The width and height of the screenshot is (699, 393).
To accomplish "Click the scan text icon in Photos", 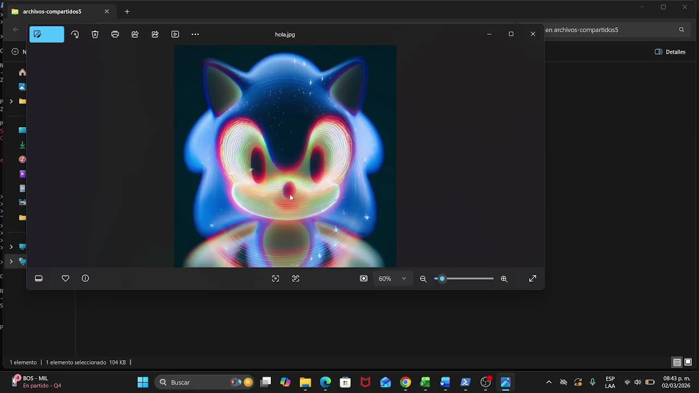I will (296, 278).
